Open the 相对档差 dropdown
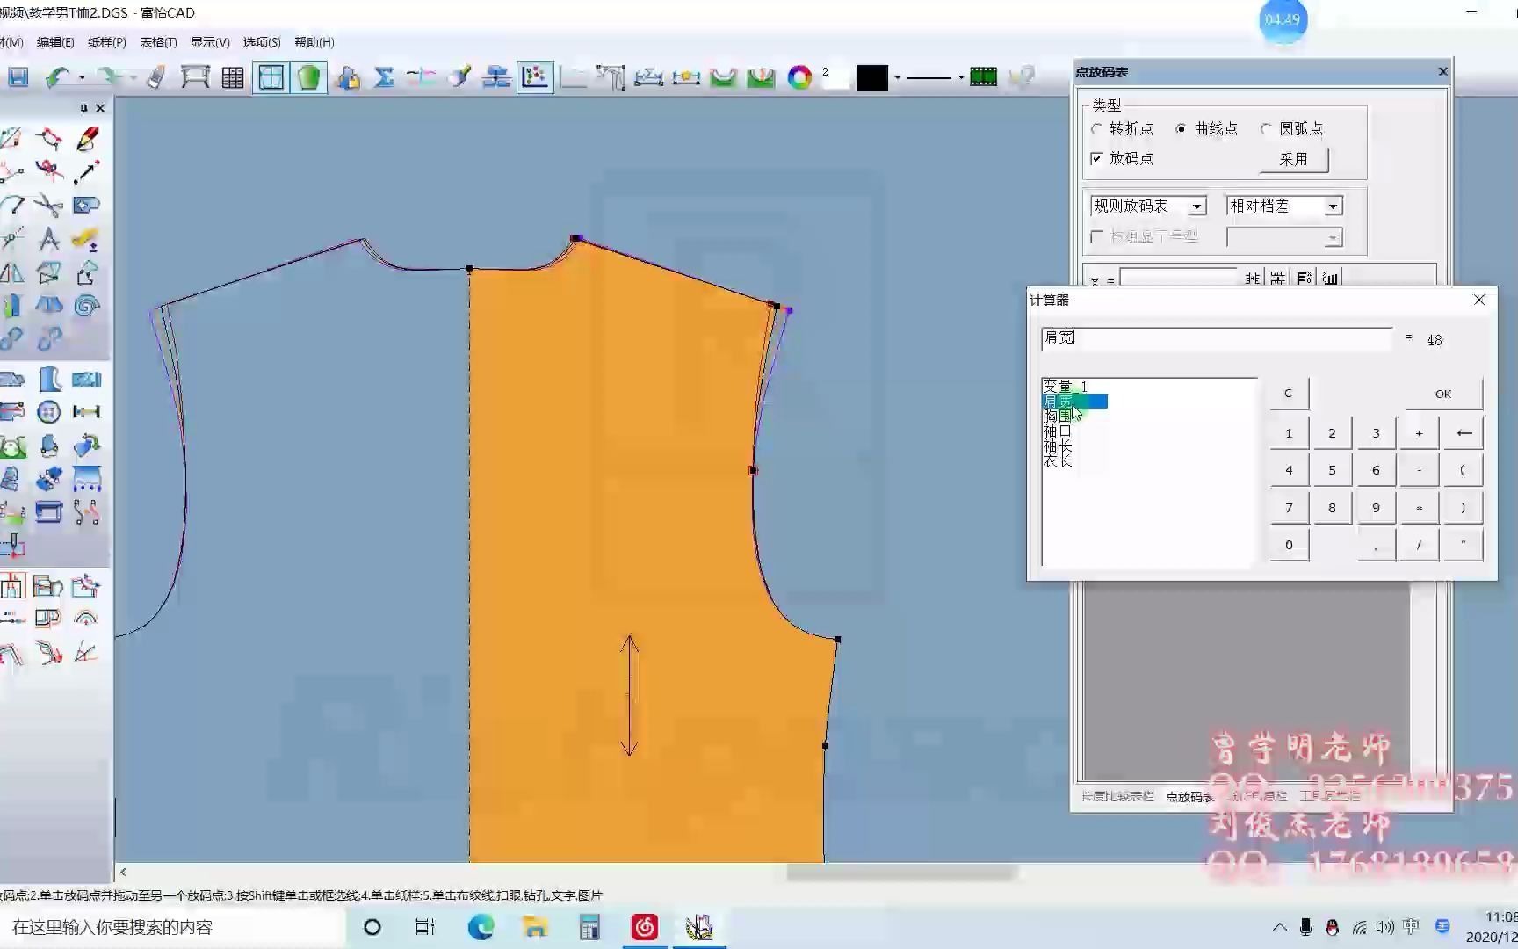1518x949 pixels. tap(1334, 205)
